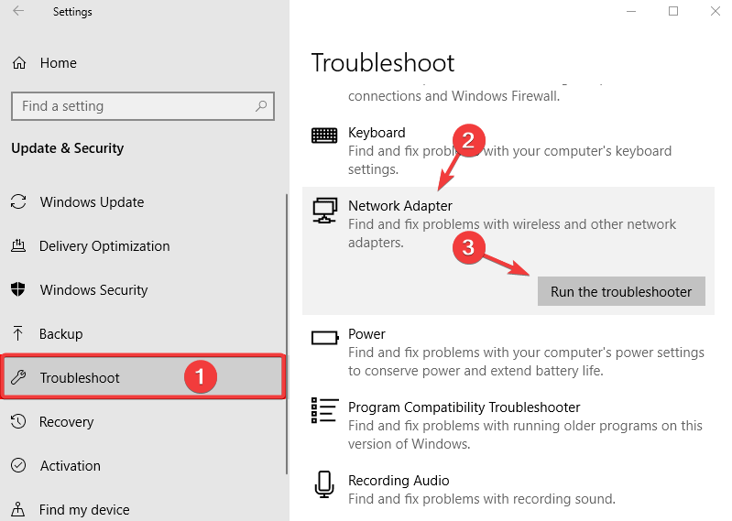This screenshot has height=521, width=732.
Task: Click the Activation checkmark circle icon
Action: point(18,465)
